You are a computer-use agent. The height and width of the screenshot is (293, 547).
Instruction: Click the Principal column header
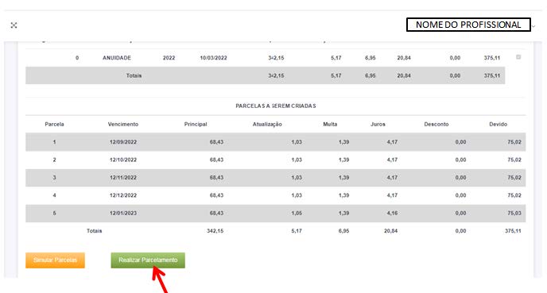196,124
